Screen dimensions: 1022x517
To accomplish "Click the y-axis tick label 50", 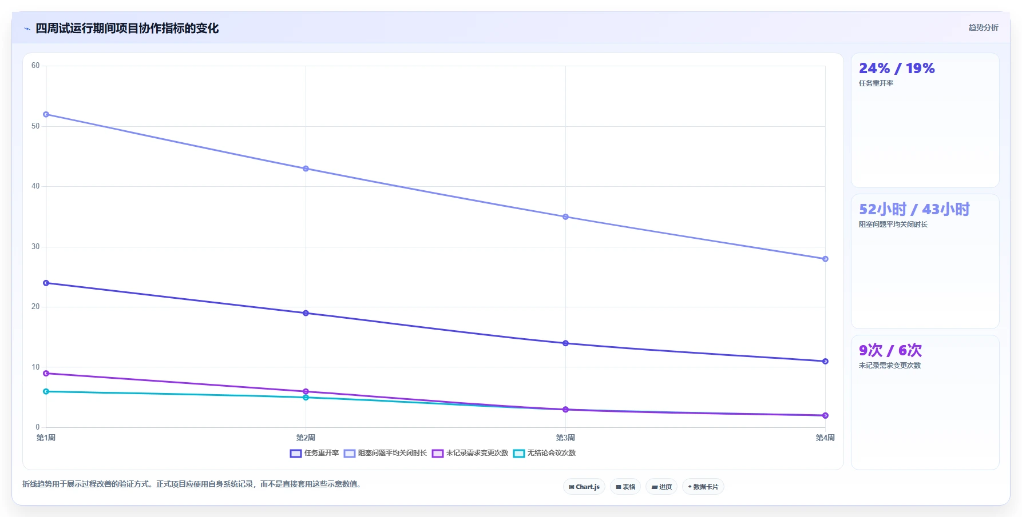I will coord(35,126).
